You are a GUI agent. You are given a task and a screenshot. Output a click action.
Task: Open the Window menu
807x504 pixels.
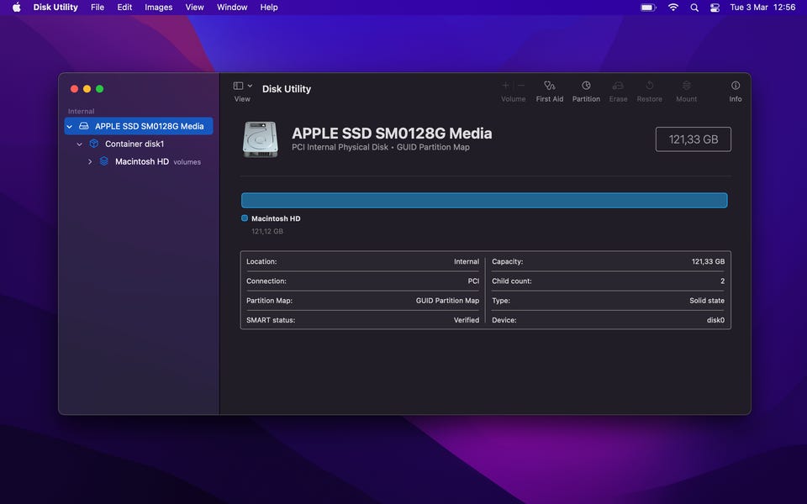pyautogui.click(x=232, y=8)
